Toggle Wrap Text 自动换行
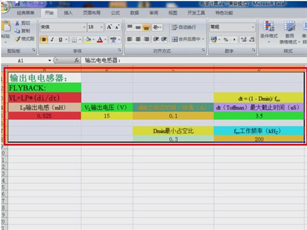 pyautogui.click(x=184, y=27)
